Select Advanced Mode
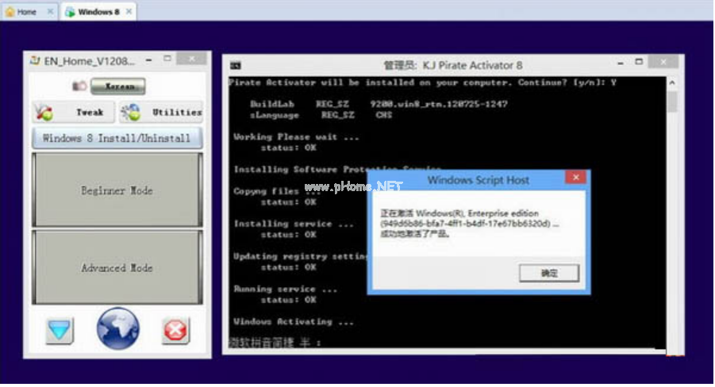715x387 pixels. (117, 268)
